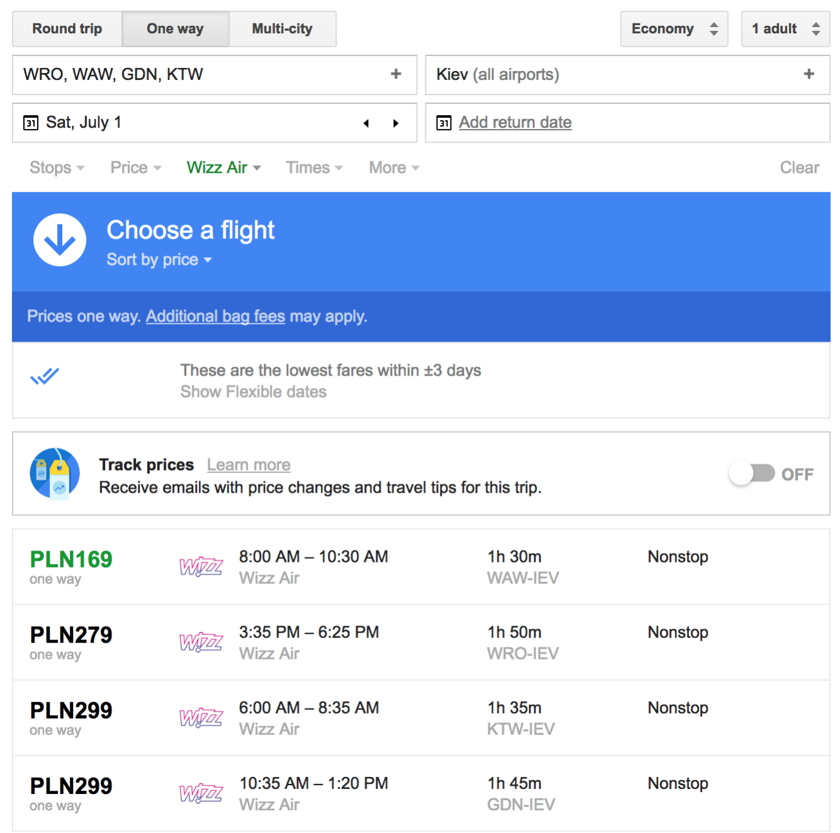
Task: Clear all filters with Clear button
Action: coord(799,168)
